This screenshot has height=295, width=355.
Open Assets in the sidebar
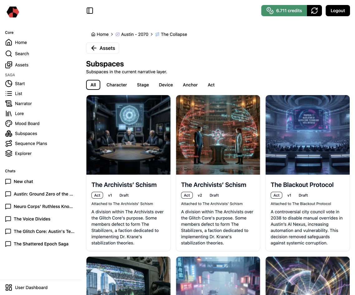(x=17, y=65)
